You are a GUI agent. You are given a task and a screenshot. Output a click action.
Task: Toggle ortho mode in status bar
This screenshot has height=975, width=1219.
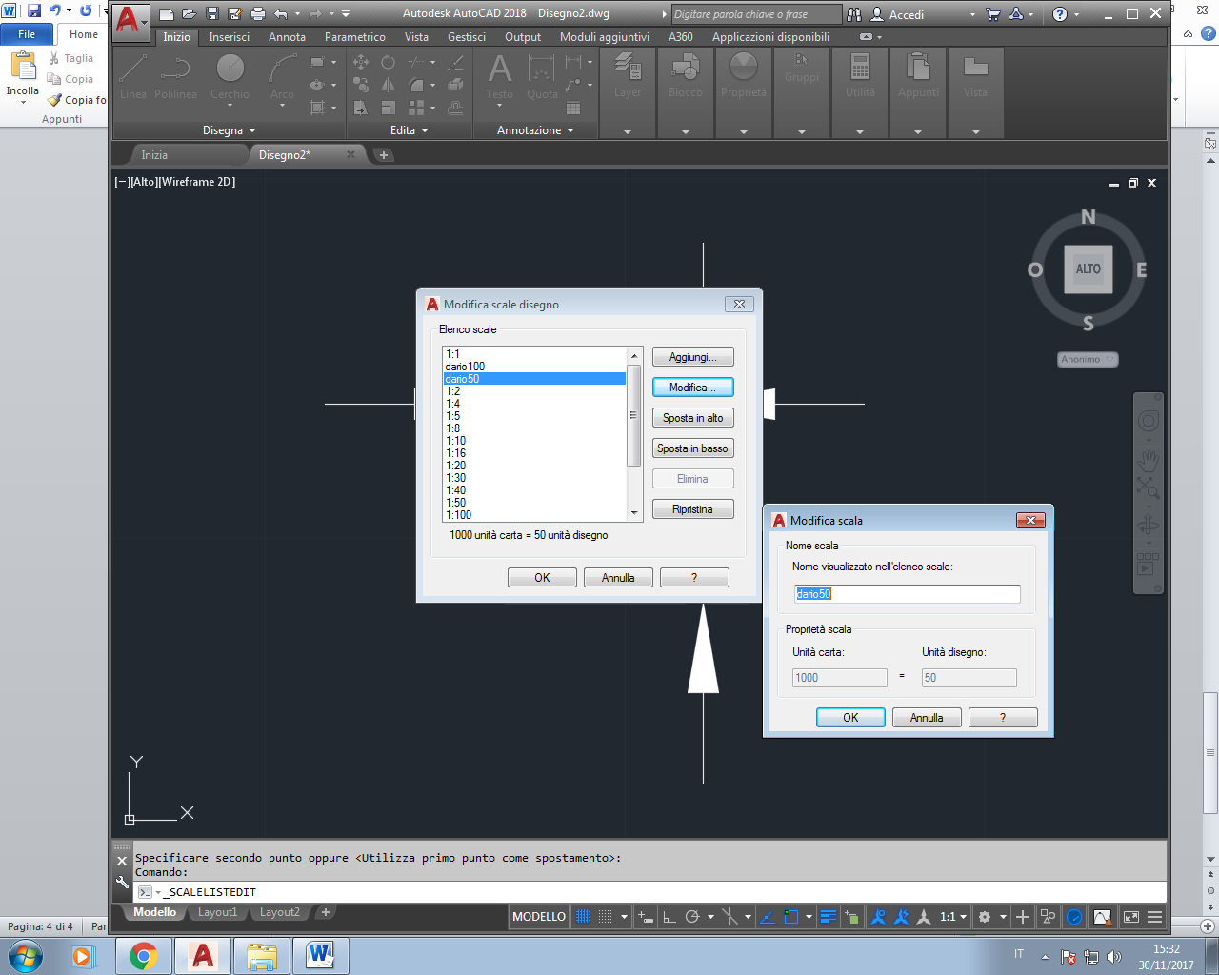(x=669, y=917)
